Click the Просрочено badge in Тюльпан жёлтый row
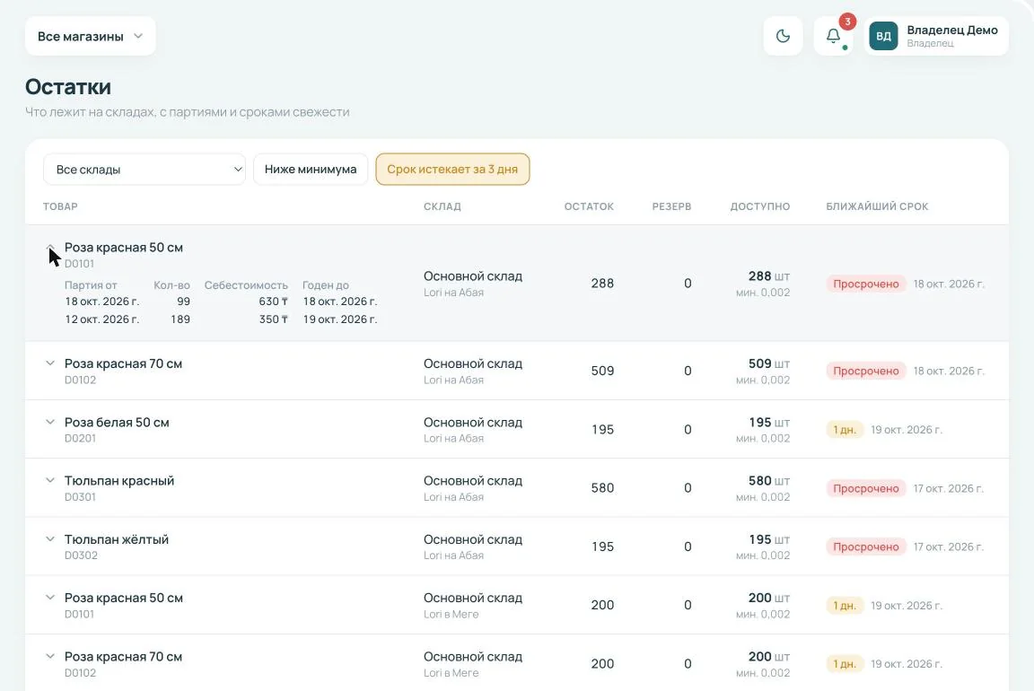This screenshot has height=691, width=1034. [x=866, y=547]
